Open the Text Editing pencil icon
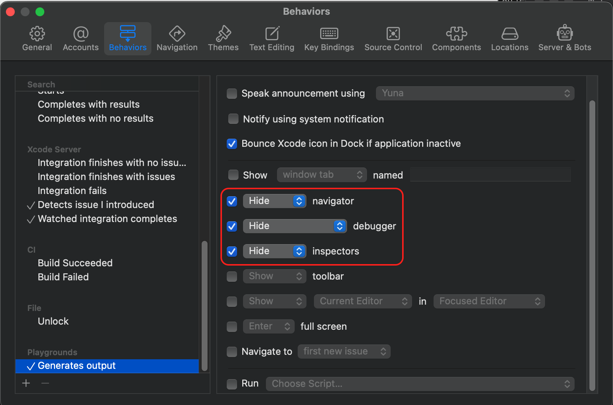 click(x=272, y=34)
